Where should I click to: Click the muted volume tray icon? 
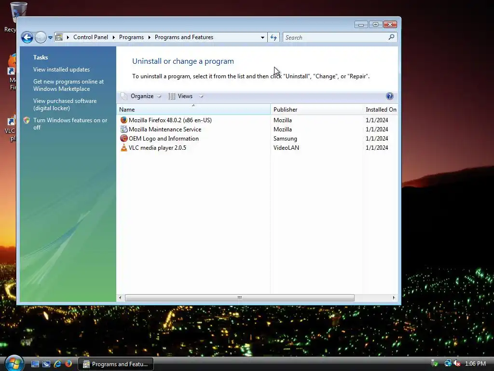click(457, 363)
